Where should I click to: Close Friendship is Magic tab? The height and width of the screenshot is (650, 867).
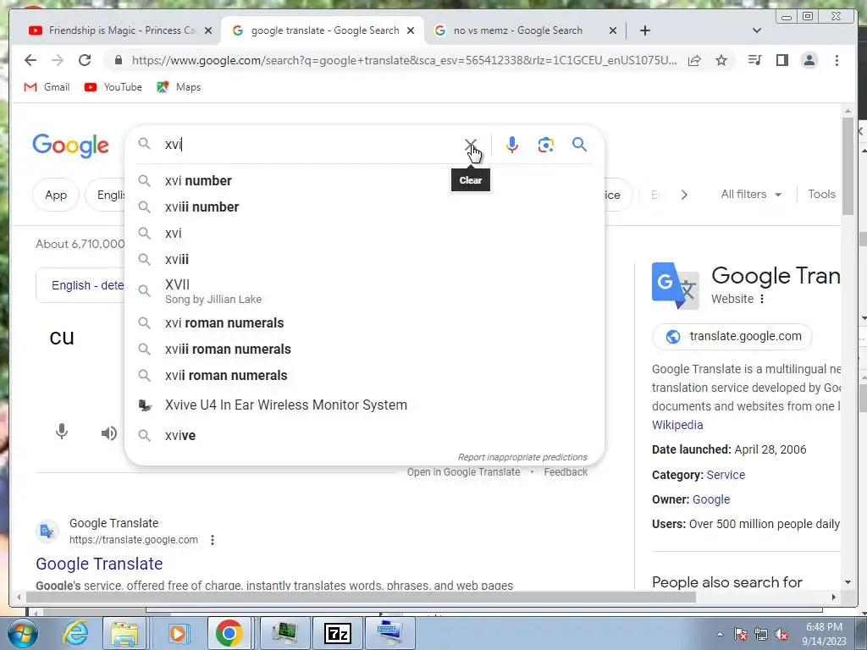click(x=208, y=30)
